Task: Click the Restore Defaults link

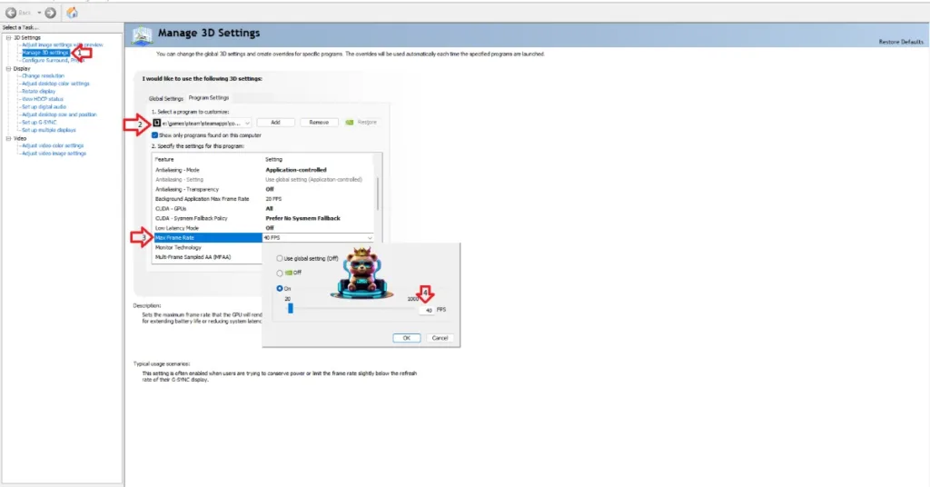Action: (901, 43)
